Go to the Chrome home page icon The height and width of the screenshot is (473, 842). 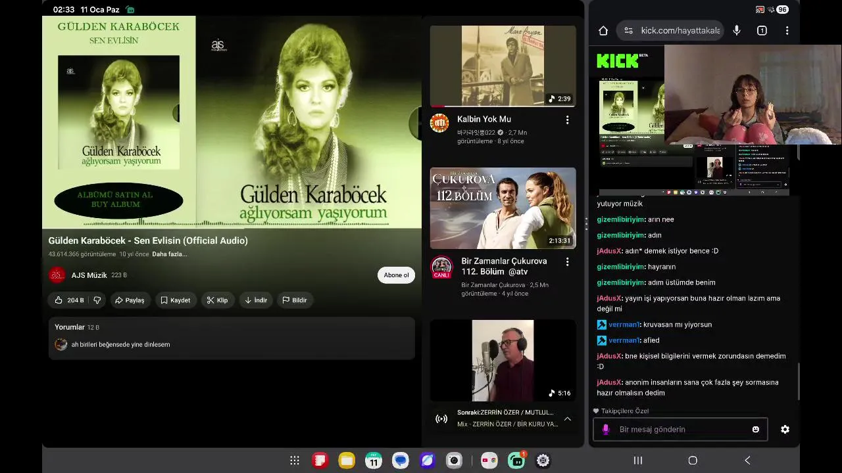pyautogui.click(x=603, y=30)
